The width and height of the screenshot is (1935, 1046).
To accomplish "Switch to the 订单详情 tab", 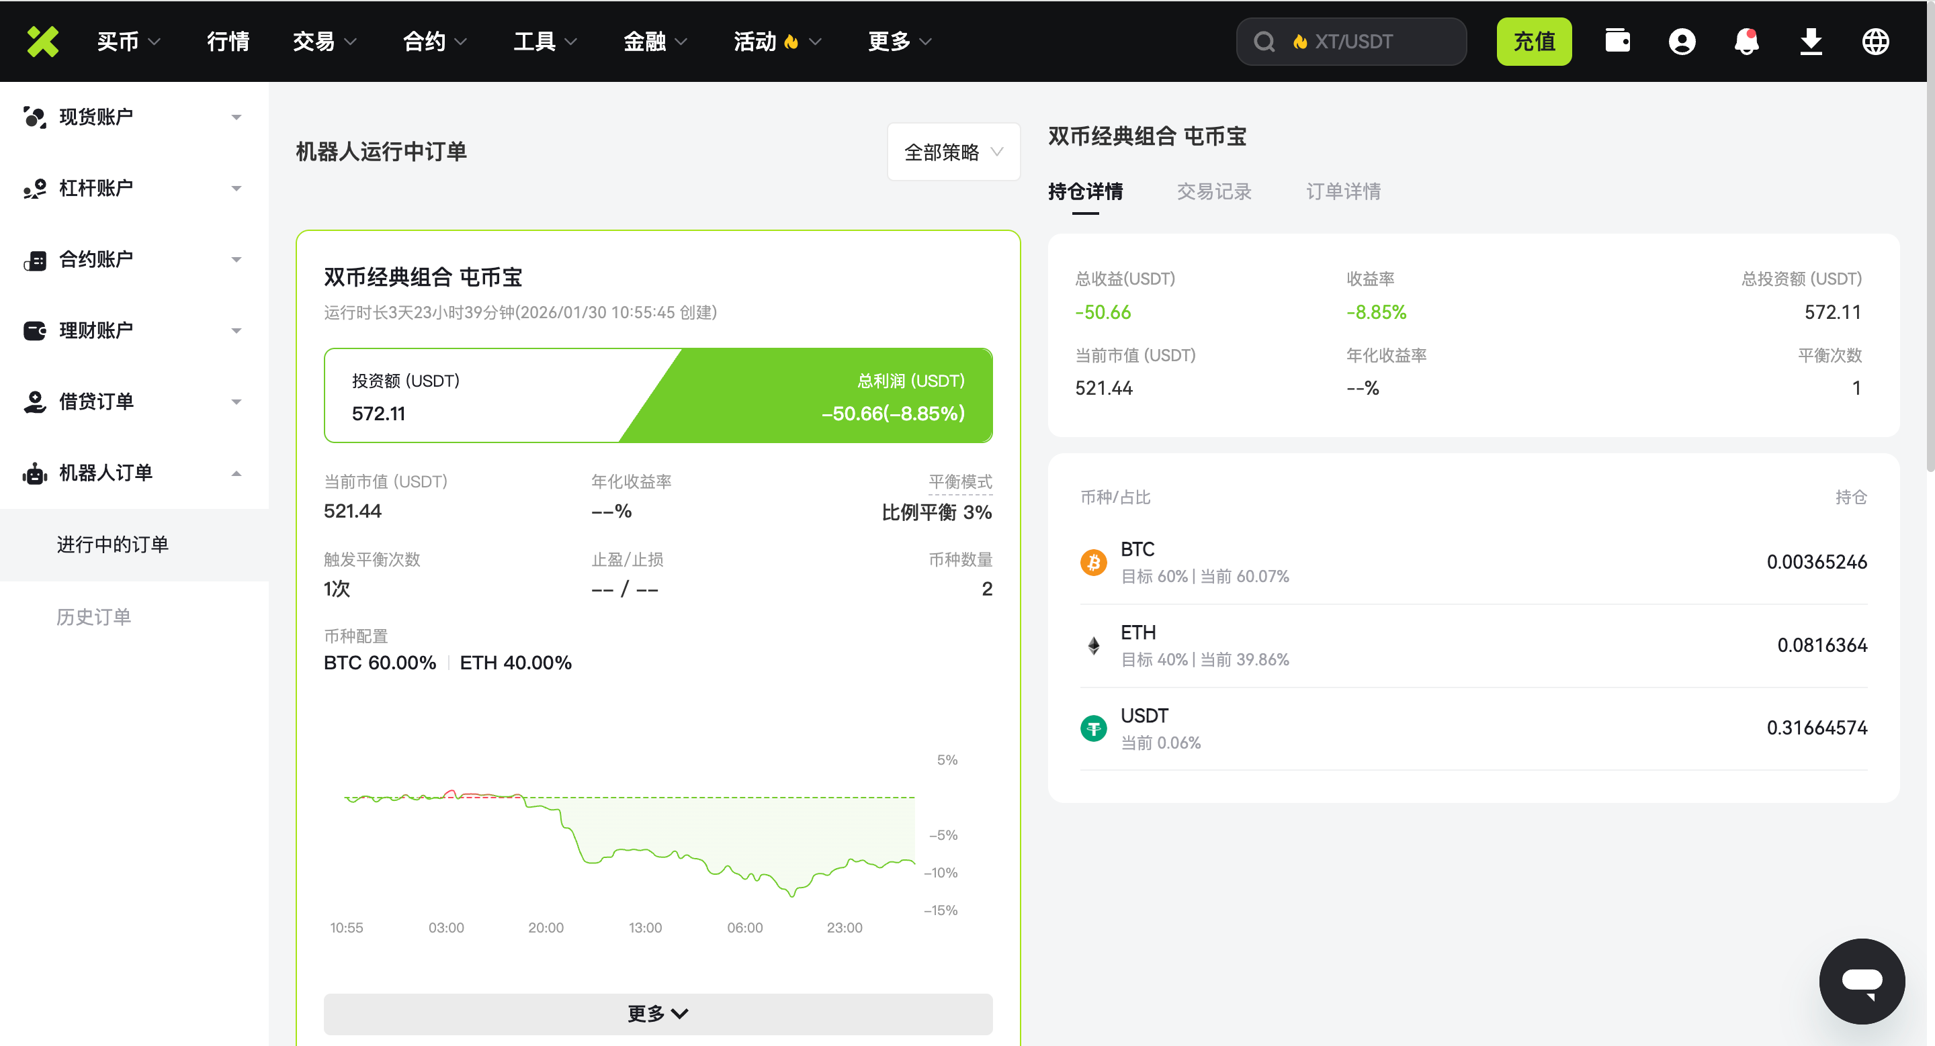I will pos(1343,192).
